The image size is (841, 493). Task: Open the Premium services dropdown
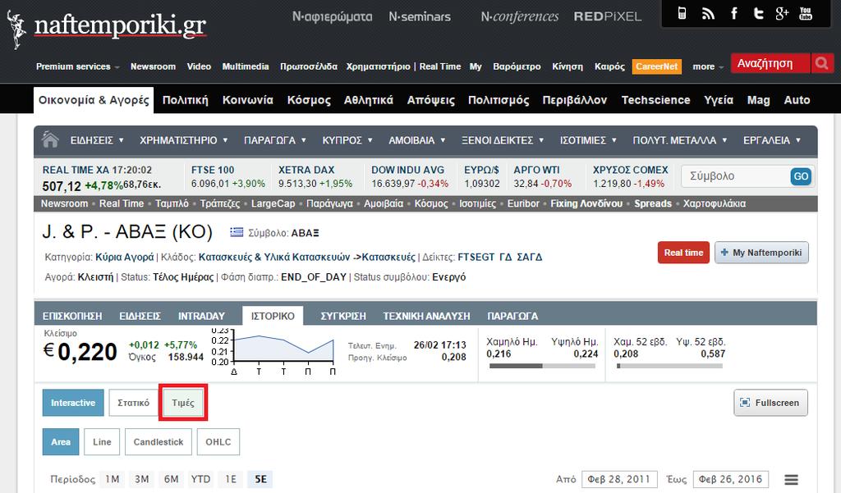pyautogui.click(x=78, y=66)
